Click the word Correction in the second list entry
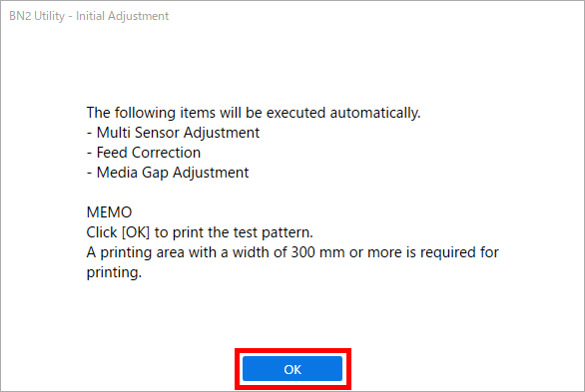This screenshot has height=392, width=585. [167, 153]
